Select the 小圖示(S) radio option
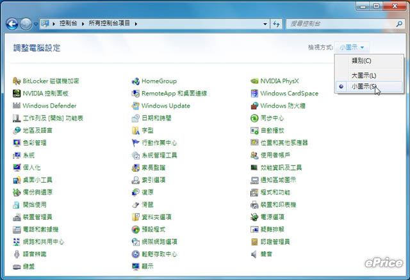 [x=369, y=86]
